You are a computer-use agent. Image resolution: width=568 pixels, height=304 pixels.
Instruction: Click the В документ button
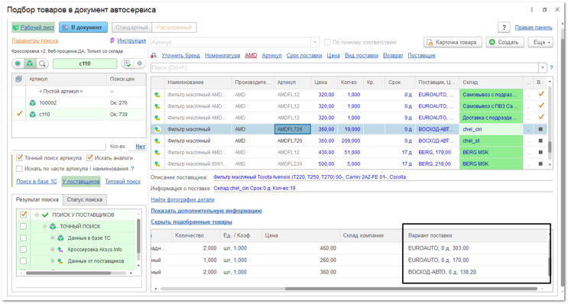point(83,27)
